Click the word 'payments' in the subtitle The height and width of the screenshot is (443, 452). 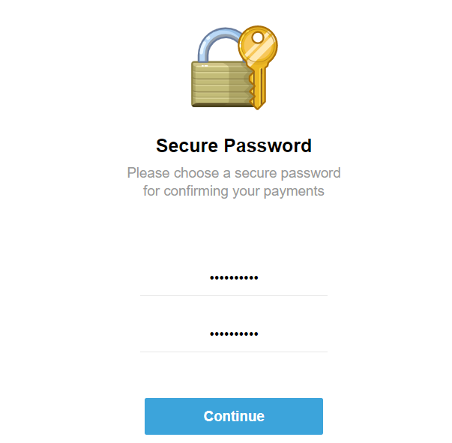click(294, 192)
